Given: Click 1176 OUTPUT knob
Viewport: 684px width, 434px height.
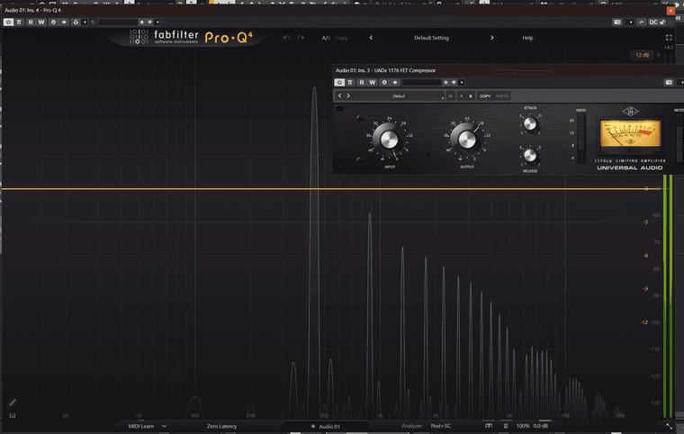Looking at the screenshot, I should pyautogui.click(x=466, y=140).
